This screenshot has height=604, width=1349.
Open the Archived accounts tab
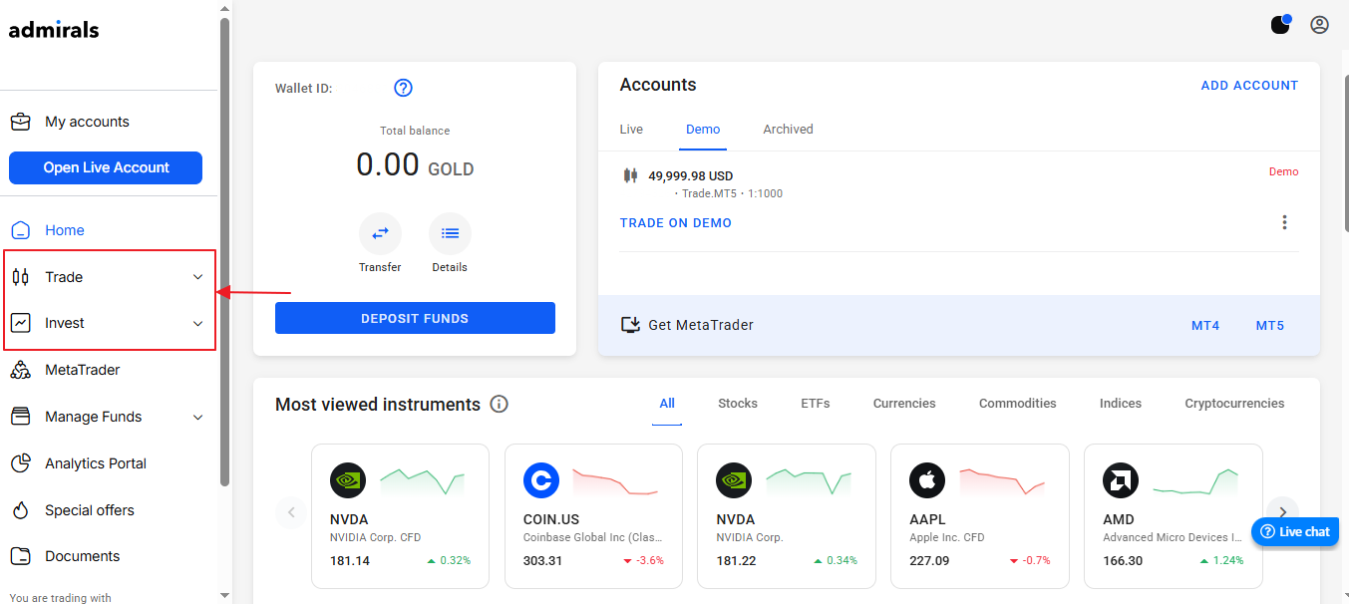tap(788, 130)
